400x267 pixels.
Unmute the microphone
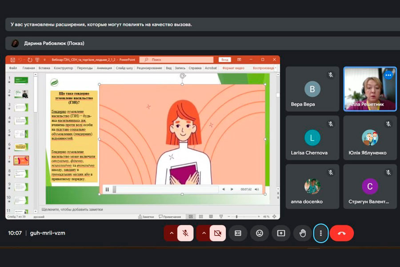pos(185,233)
